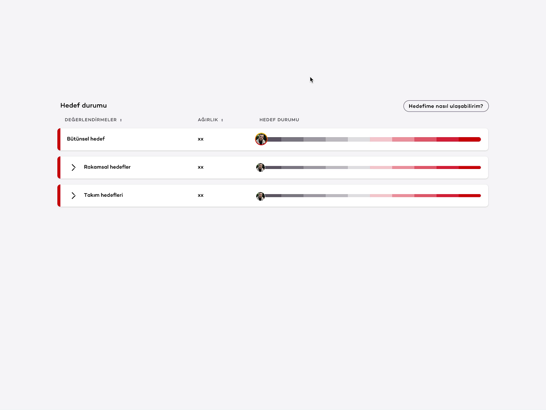Sort by the DEĞERLENDİRMELER column arrows

[x=121, y=120]
